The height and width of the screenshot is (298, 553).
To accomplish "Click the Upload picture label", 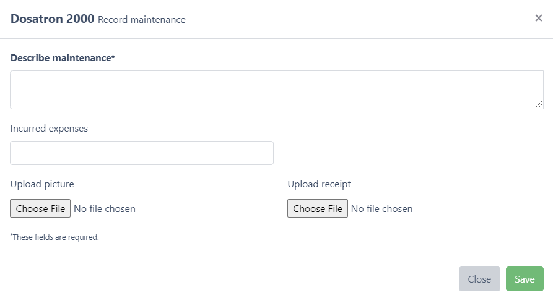I will pyautogui.click(x=42, y=184).
